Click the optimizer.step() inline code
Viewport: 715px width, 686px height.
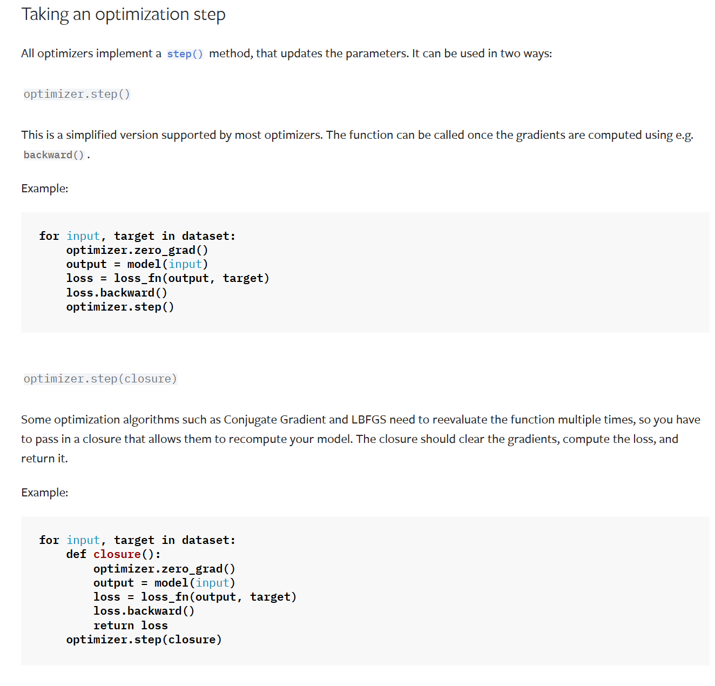pyautogui.click(x=77, y=94)
